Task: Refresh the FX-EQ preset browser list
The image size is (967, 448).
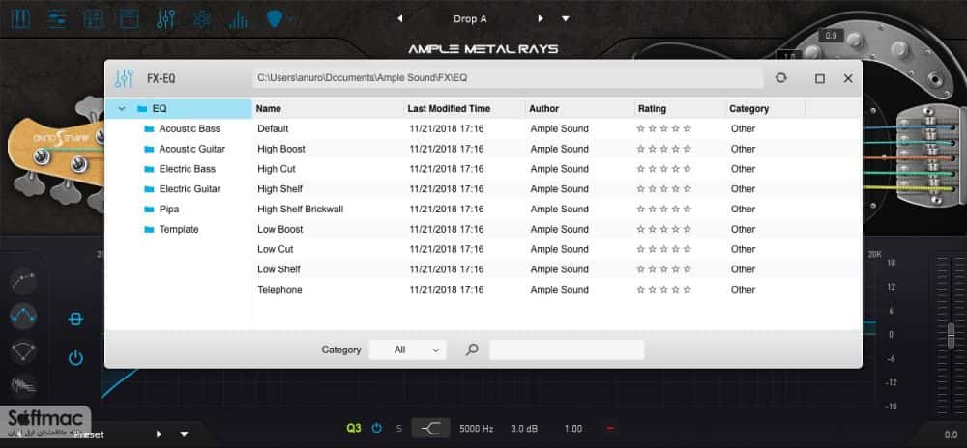Action: [780, 78]
